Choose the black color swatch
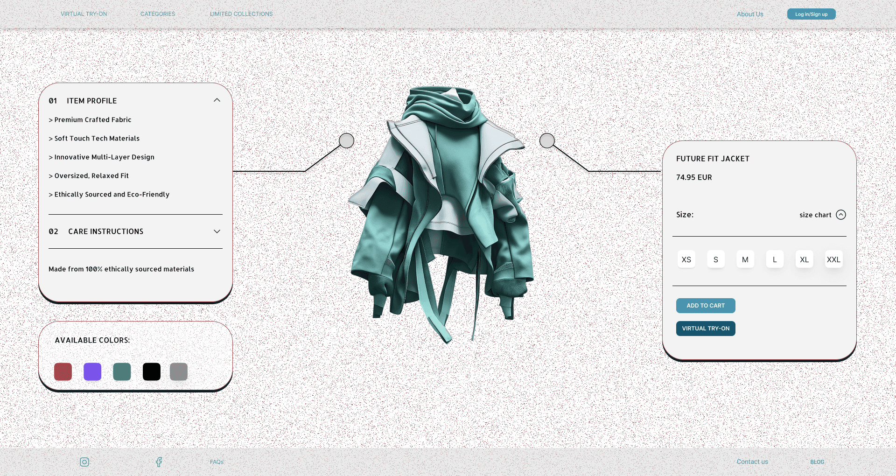This screenshot has height=476, width=896. click(152, 372)
